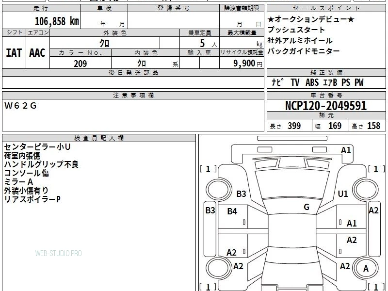388x291 pixels.
Task: Select the 106,858 km mileage value
Action: (57, 21)
